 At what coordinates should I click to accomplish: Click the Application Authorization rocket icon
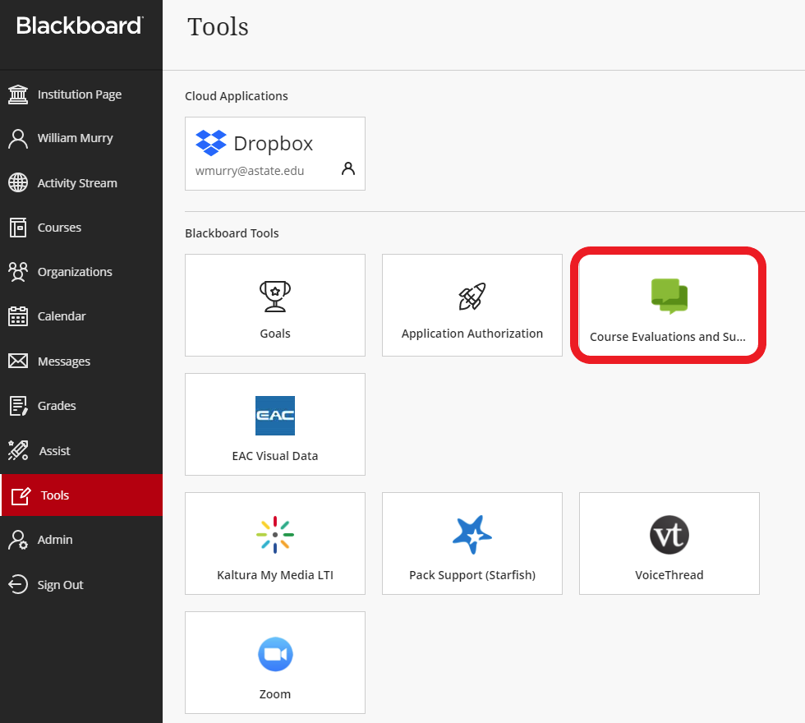pyautogui.click(x=471, y=297)
